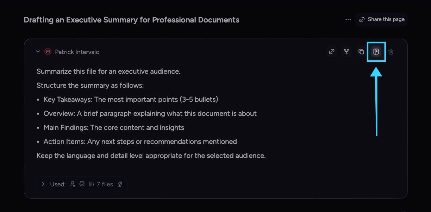
Task: Copy message with the duplicate icon
Action: click(361, 52)
